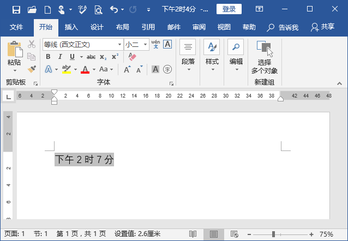Click the Paste clipboard icon
This screenshot has height=241, width=348.
pos(15,49)
